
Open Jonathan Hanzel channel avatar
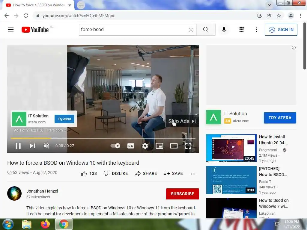[14, 193]
